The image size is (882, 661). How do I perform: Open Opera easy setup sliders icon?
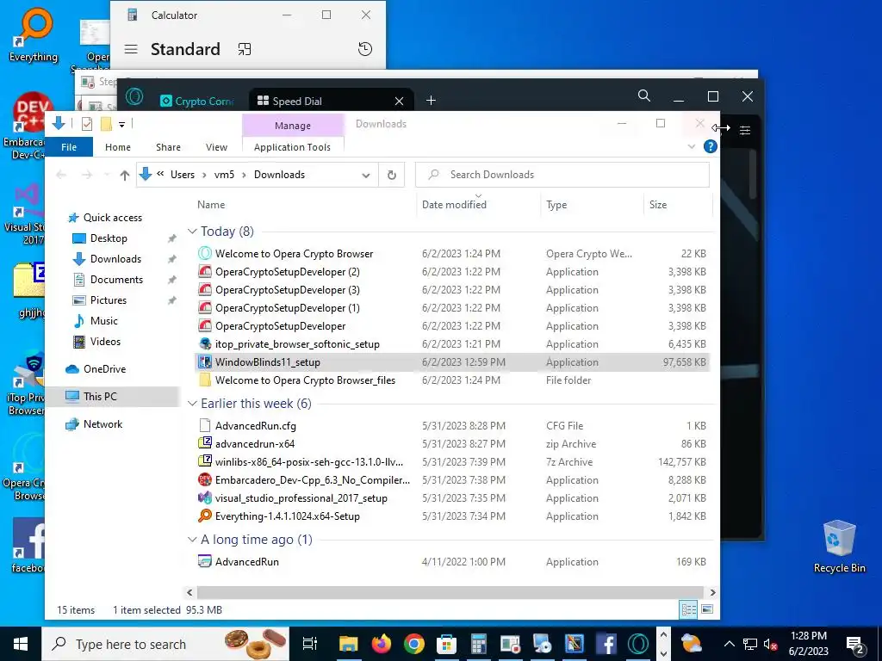point(745,131)
